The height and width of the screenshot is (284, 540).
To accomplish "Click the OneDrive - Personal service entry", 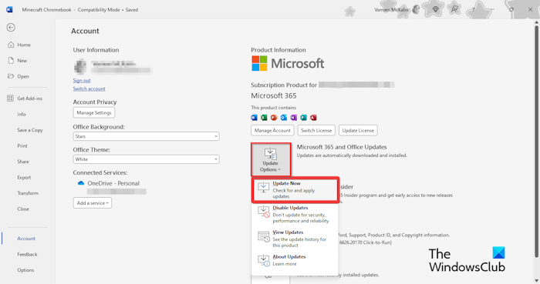I will click(113, 183).
